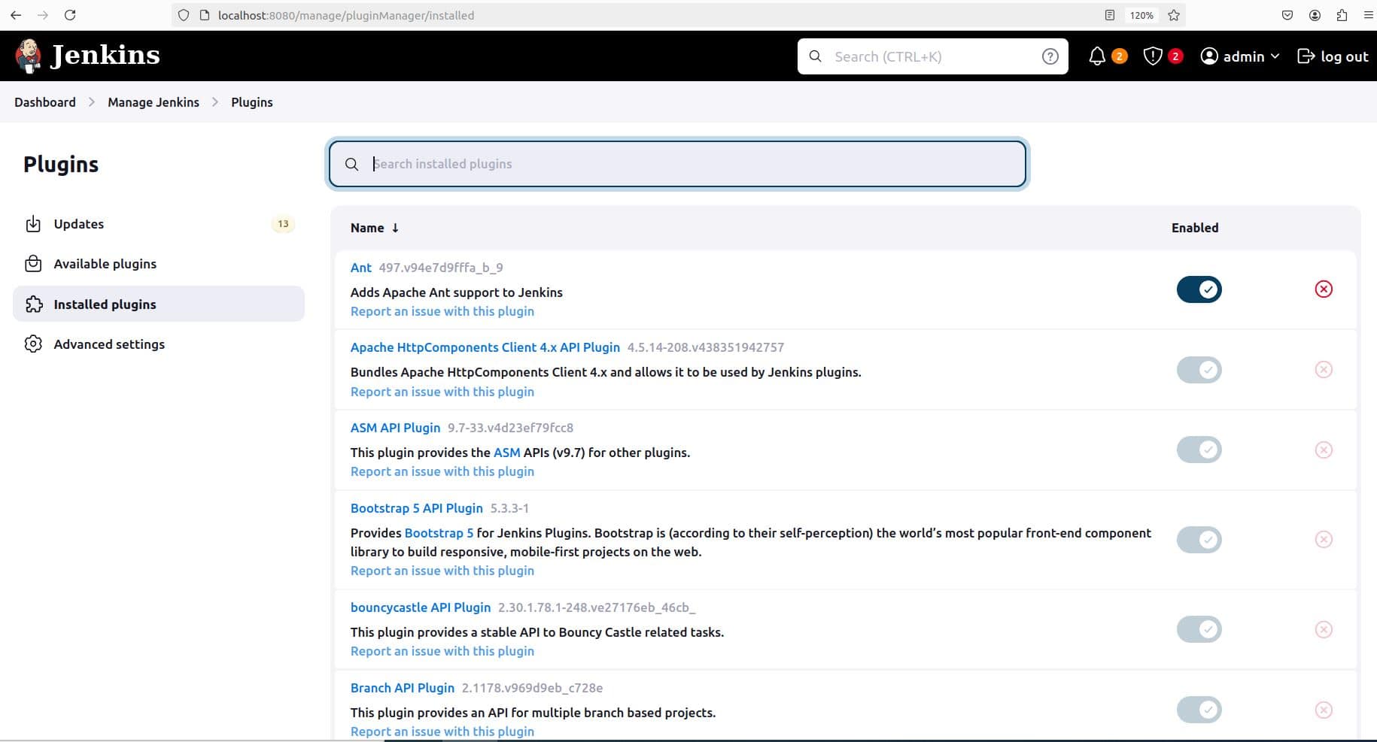Reload the page with browser refresh
The image size is (1377, 742).
click(70, 15)
